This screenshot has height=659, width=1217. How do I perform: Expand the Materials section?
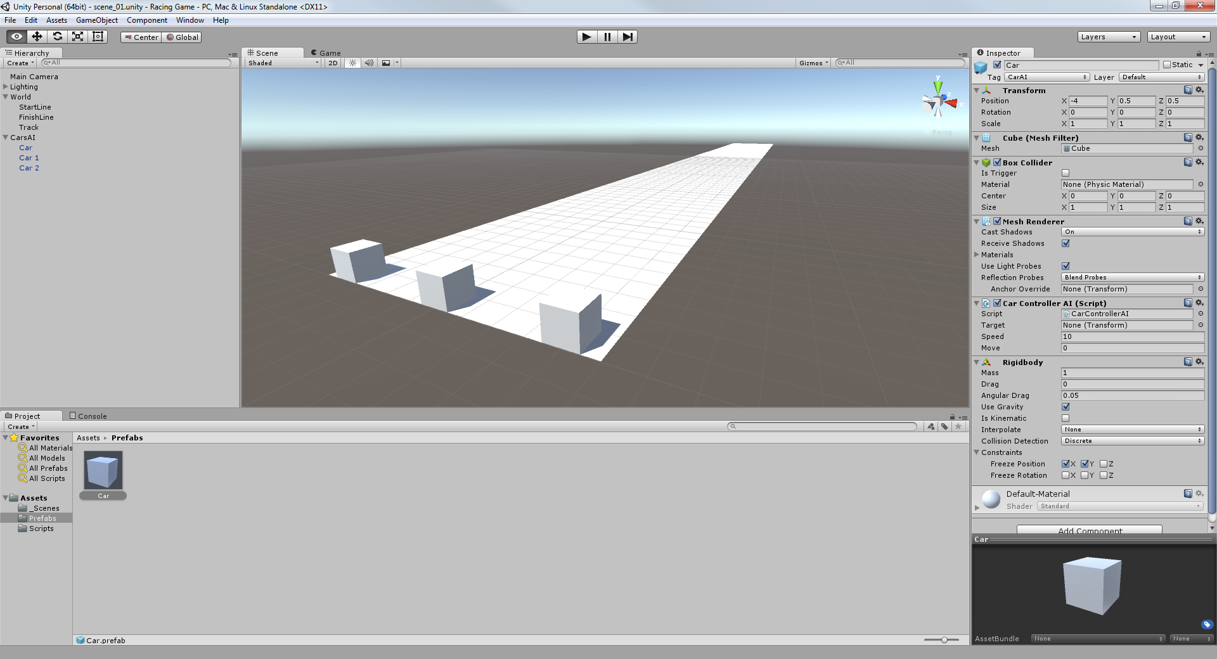(x=977, y=255)
